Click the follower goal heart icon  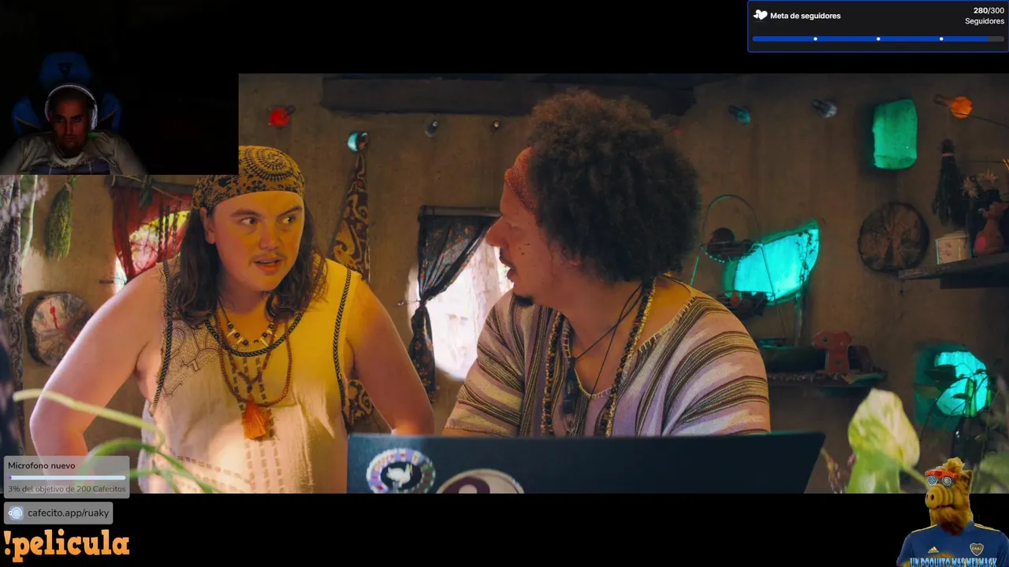(760, 15)
